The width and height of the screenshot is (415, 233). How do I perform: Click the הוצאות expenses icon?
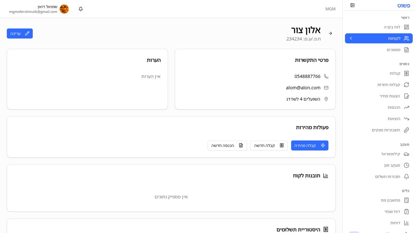point(407,118)
